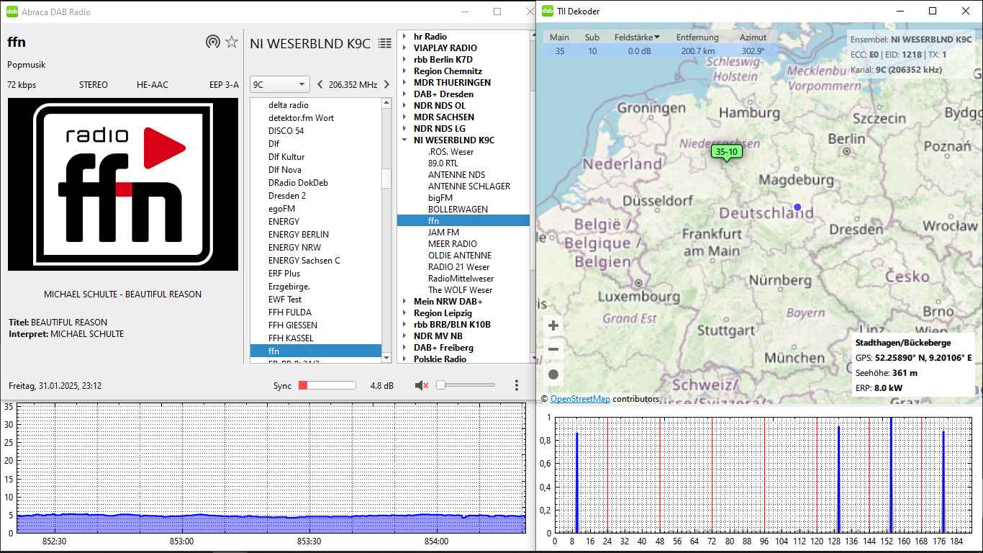Expand the Polskie Radio ensemble
983x553 pixels.
coord(404,359)
